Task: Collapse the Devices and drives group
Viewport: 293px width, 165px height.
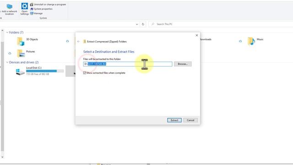Action: click(7, 62)
